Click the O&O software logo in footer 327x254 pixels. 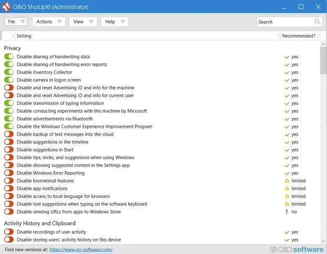point(297,249)
